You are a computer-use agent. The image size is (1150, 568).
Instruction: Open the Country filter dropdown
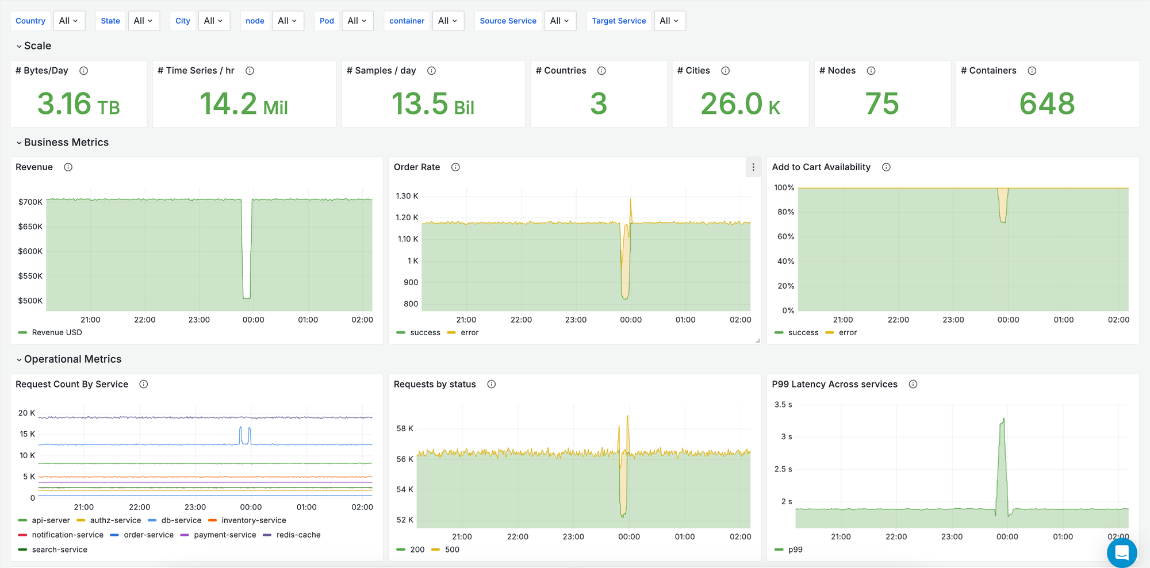point(69,21)
